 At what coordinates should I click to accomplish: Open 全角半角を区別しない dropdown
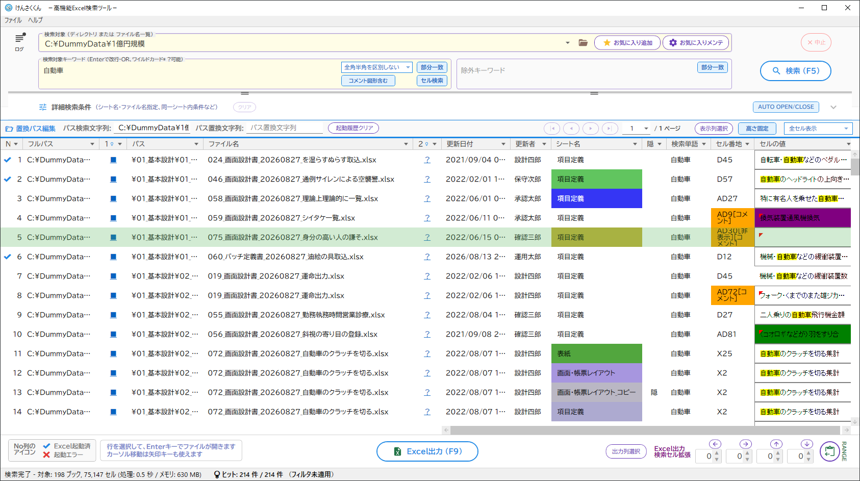(376, 67)
